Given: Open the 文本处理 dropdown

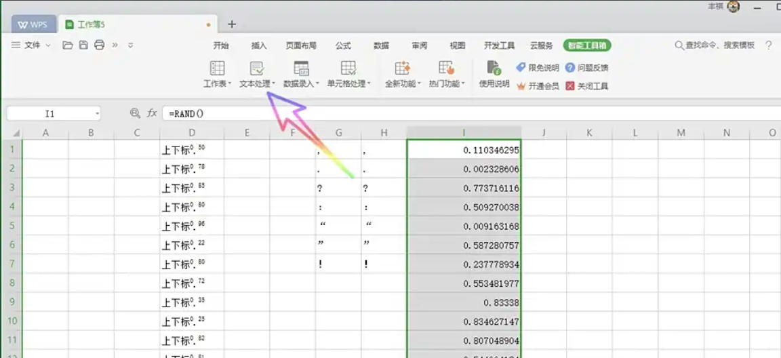Looking at the screenshot, I should 257,74.
